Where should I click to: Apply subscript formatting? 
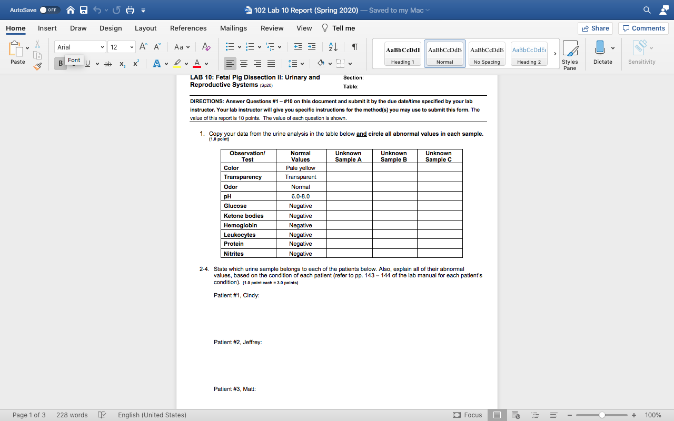click(x=122, y=63)
